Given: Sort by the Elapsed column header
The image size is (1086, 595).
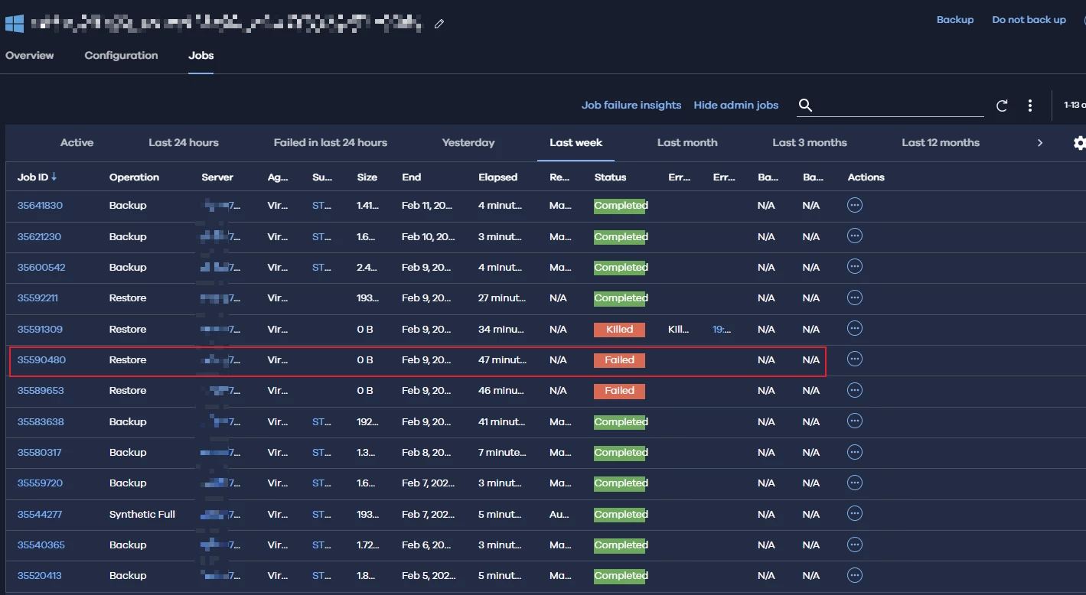Looking at the screenshot, I should point(498,177).
